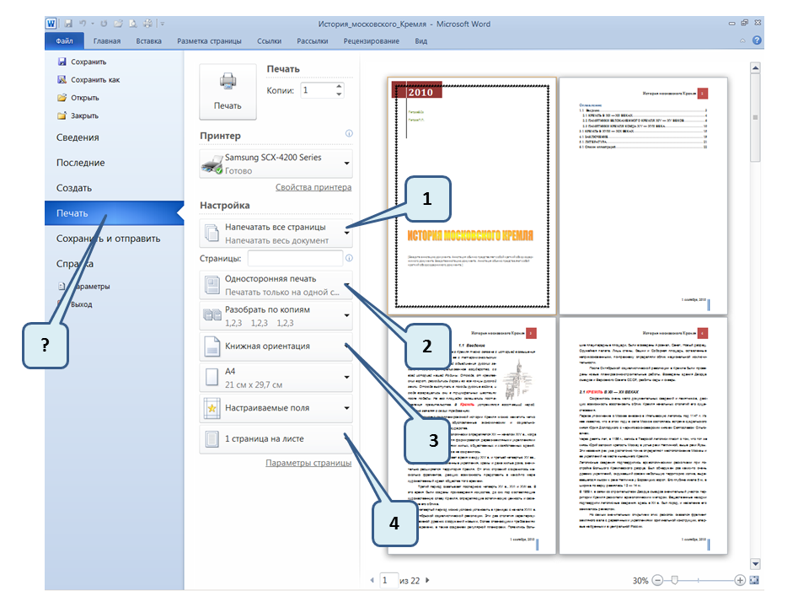809x607 pixels.
Task: Click the Сохранить как icon in sidebar
Action: coord(62,80)
